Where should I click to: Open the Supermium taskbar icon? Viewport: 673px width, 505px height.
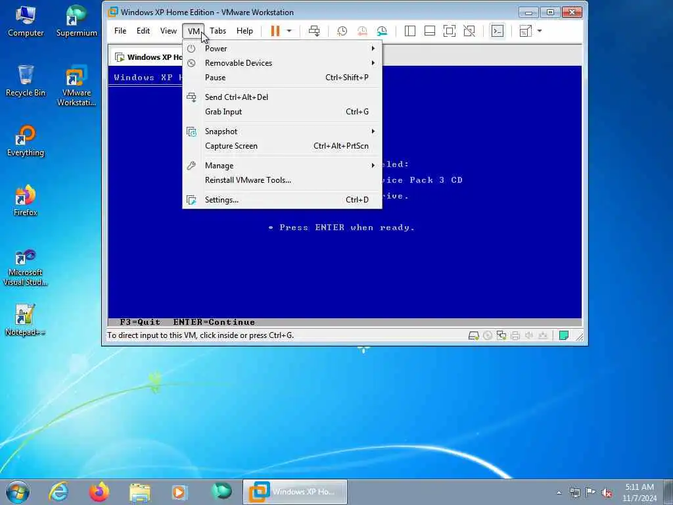[x=221, y=492]
